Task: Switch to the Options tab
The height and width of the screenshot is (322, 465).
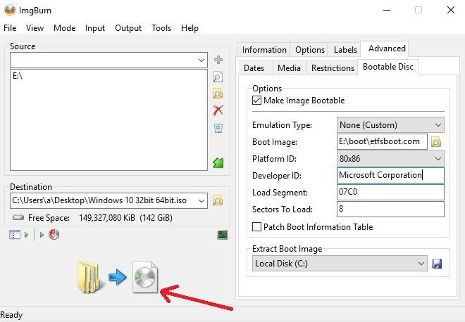Action: click(310, 50)
